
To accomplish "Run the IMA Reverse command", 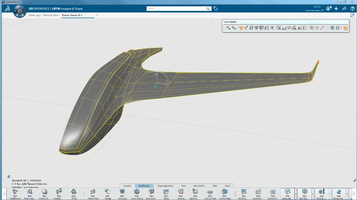I will 195,194.
